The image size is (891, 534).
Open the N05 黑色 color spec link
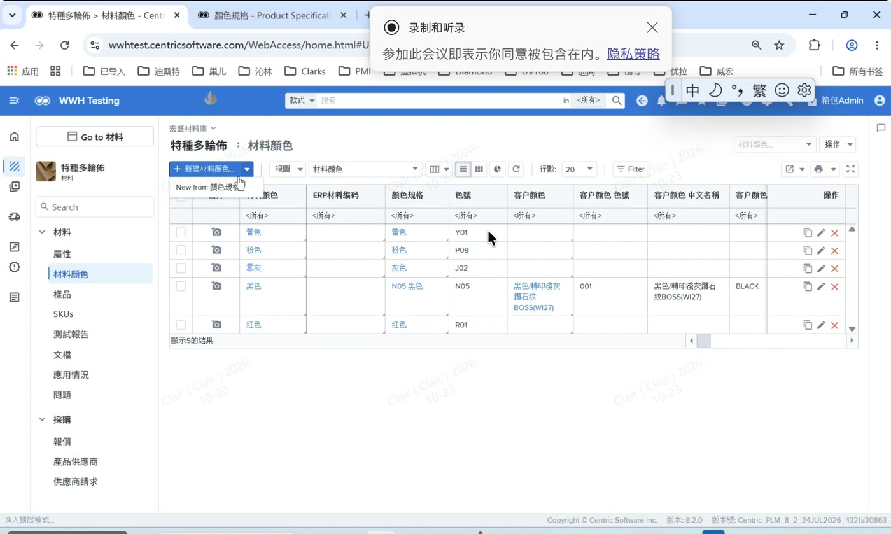(407, 286)
